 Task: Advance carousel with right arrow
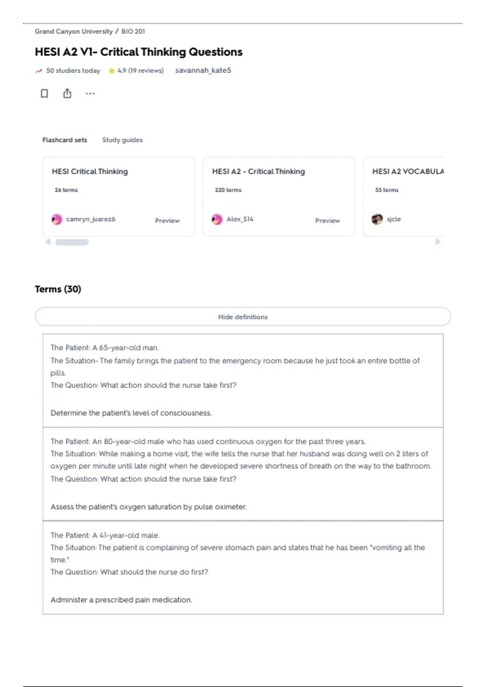(x=438, y=242)
